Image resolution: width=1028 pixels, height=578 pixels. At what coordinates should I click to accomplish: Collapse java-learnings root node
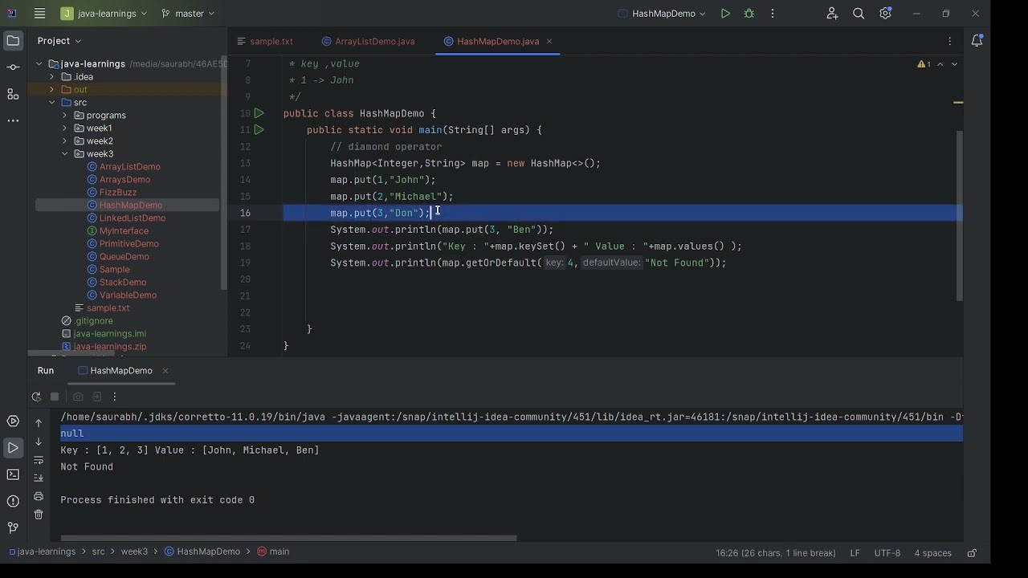pos(39,64)
